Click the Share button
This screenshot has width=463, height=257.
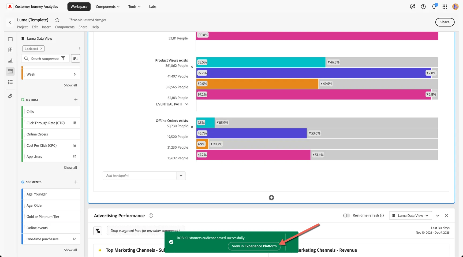click(445, 22)
